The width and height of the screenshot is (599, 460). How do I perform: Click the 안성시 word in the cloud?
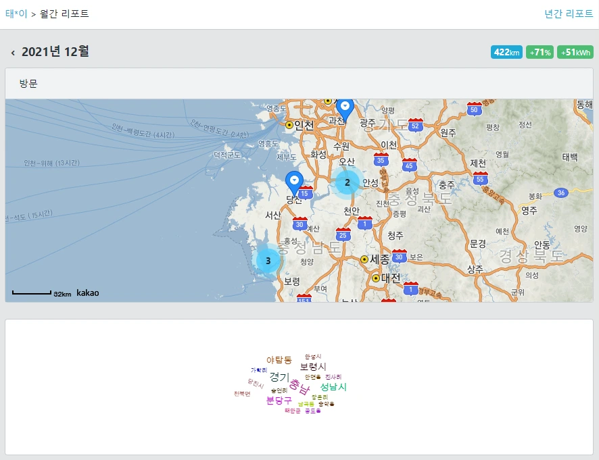pos(313,357)
